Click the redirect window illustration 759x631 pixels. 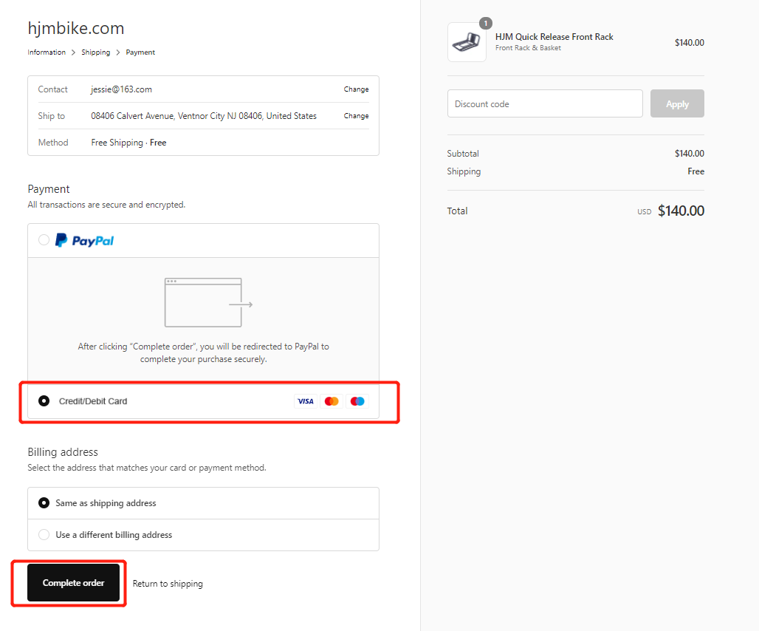click(209, 303)
